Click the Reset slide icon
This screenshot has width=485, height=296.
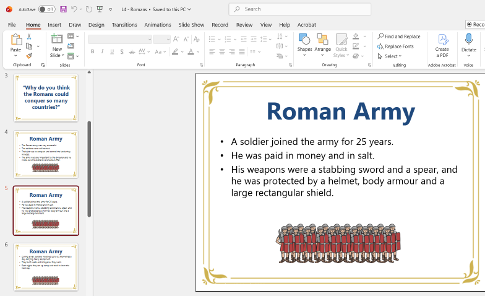click(71, 46)
